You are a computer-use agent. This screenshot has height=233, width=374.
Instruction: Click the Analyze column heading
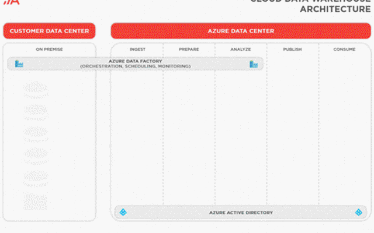point(240,49)
